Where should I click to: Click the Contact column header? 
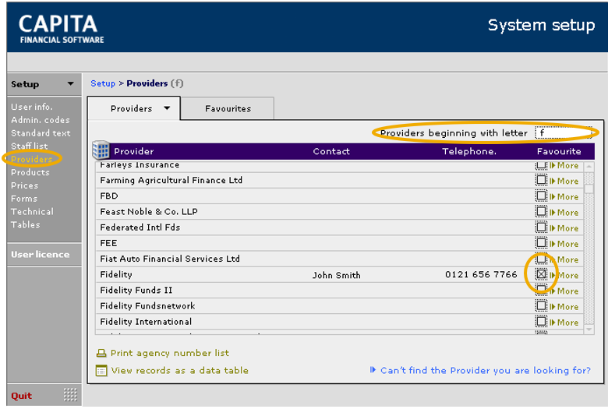(x=331, y=151)
